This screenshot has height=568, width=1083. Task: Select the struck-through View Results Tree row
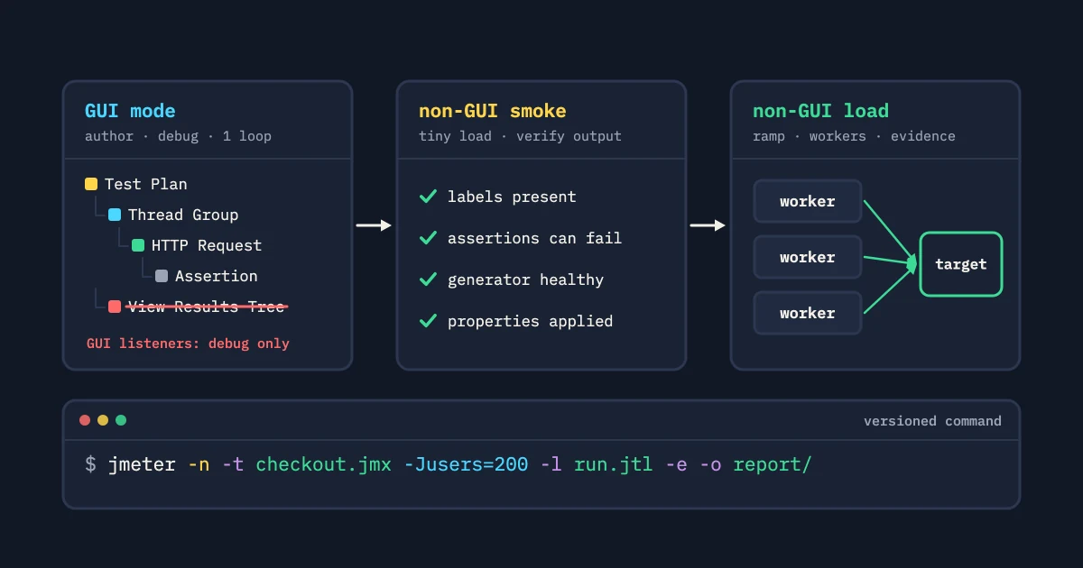pyautogui.click(x=198, y=307)
